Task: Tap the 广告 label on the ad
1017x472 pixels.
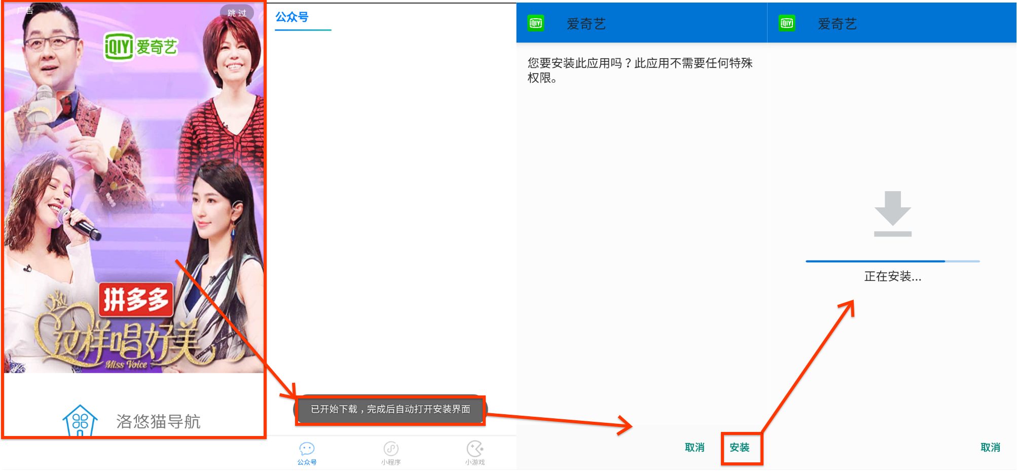Action: 25,11
